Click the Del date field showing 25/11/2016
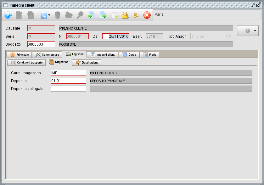This screenshot has height=185, width=264. (x=115, y=36)
